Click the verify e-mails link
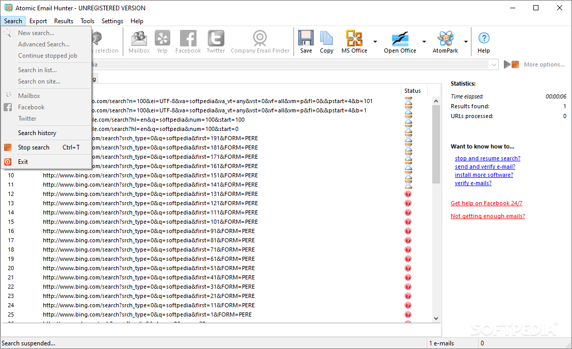The image size is (572, 349). [x=472, y=183]
